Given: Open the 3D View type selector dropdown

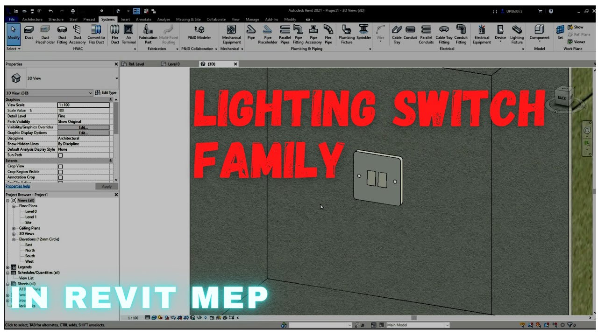Looking at the screenshot, I should coord(117,78).
